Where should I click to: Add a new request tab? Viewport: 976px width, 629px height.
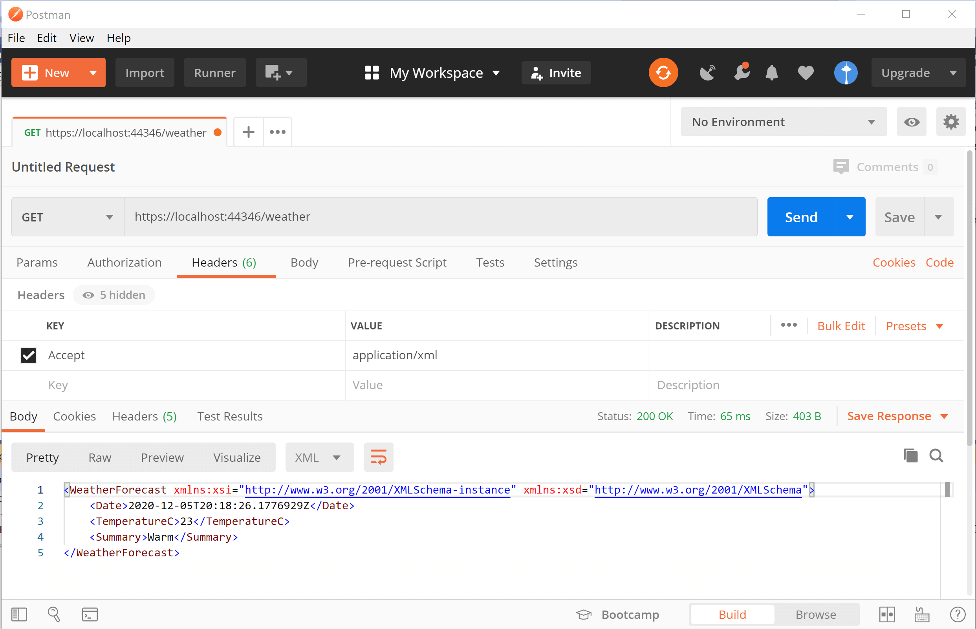pos(248,132)
